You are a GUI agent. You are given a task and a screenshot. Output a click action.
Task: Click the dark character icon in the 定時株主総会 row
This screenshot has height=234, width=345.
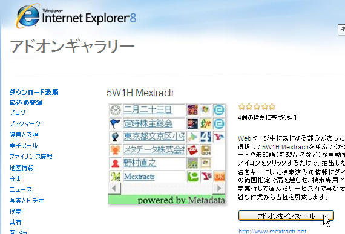pos(192,123)
